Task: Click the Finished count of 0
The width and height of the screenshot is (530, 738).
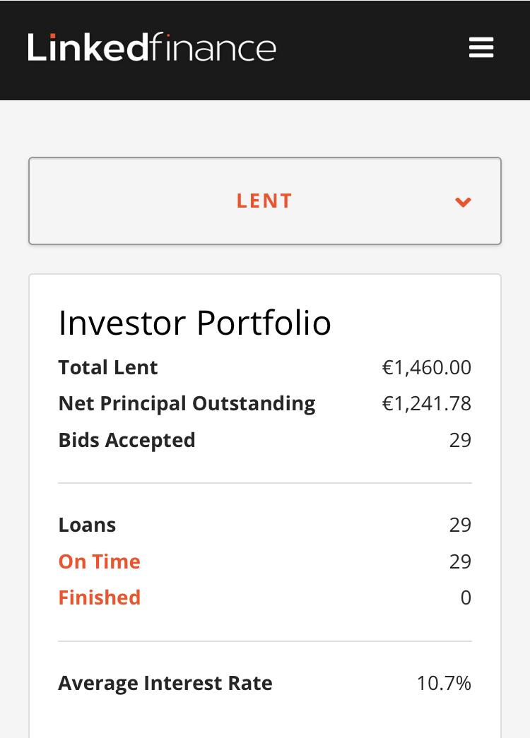Action: (466, 598)
